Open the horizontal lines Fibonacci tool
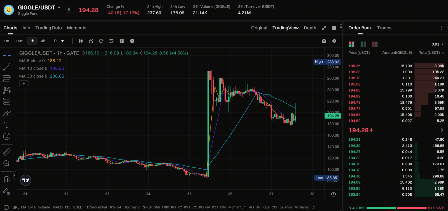Viewport: 448px width, 211px height. tap(7, 79)
